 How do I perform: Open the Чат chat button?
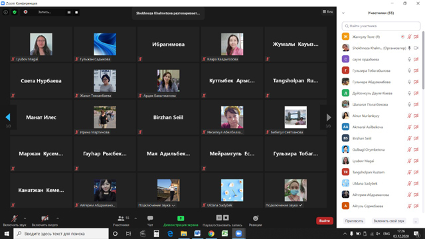click(150, 220)
